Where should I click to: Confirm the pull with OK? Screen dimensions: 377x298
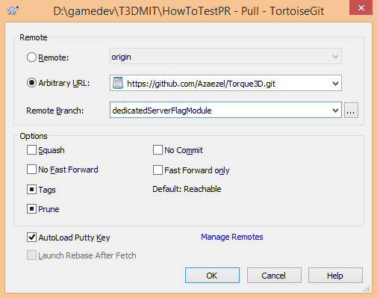point(212,276)
